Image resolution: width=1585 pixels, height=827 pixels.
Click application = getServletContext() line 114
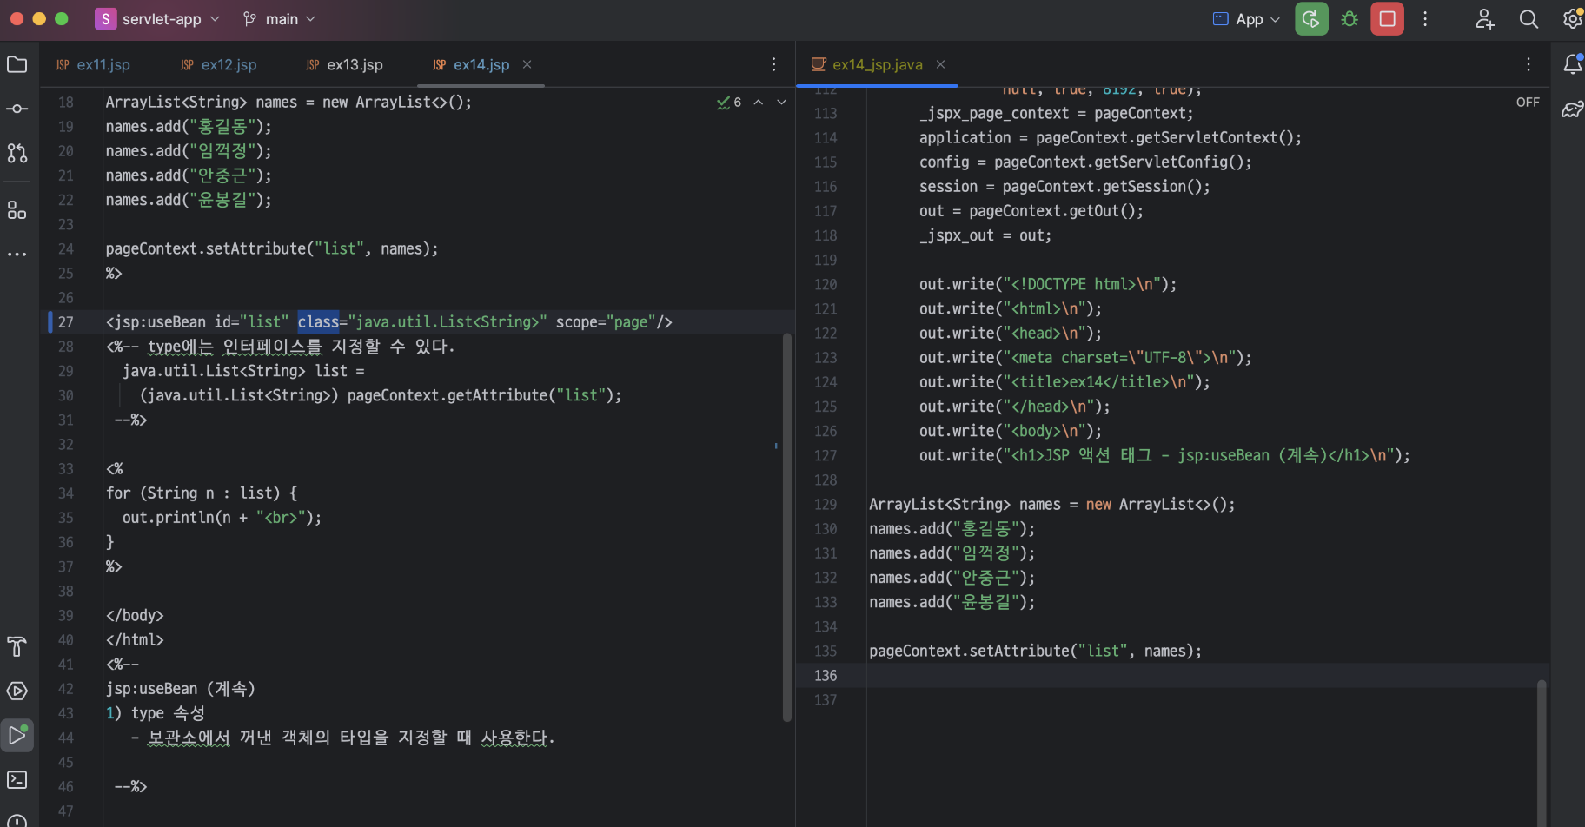pos(1111,138)
